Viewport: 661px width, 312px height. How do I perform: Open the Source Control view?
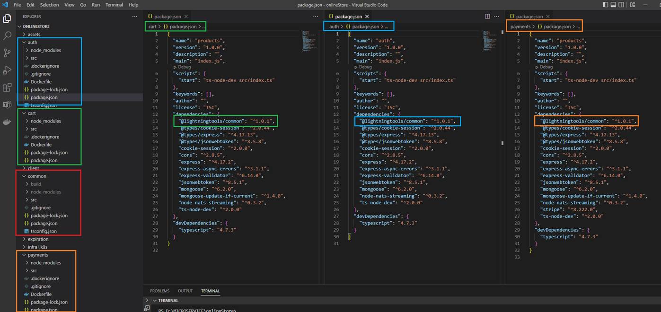click(x=7, y=52)
